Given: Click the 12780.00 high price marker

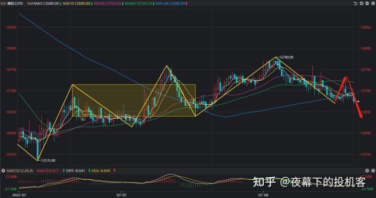Looking at the screenshot, I should coord(286,57).
